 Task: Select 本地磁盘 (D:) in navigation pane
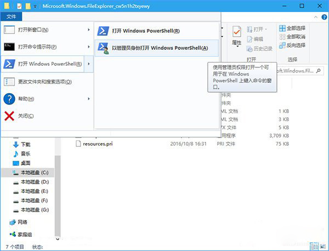[x=34, y=181]
